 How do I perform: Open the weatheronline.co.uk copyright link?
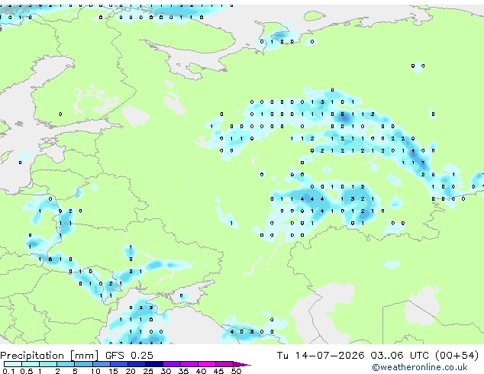(420, 368)
